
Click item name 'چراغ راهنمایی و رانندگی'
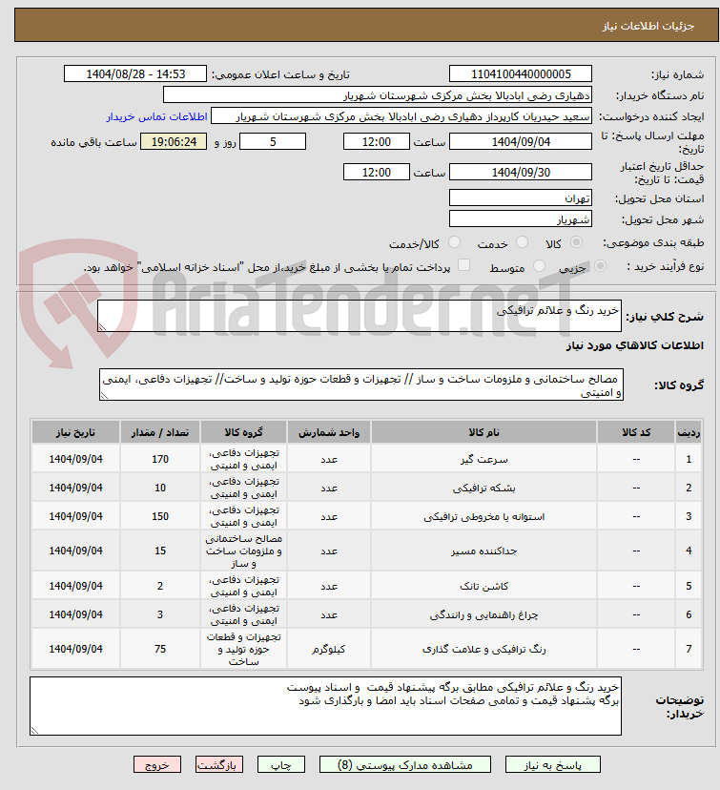[483, 614]
